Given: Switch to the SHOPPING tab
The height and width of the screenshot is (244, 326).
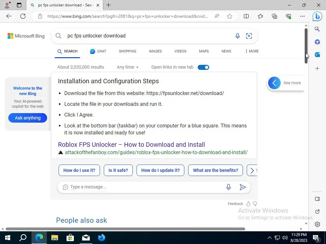Looking at the screenshot, I should click(x=127, y=51).
